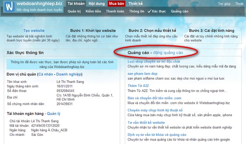Open Trợ giúp help link
Screen dimensions: 246x144
pos(224,3)
